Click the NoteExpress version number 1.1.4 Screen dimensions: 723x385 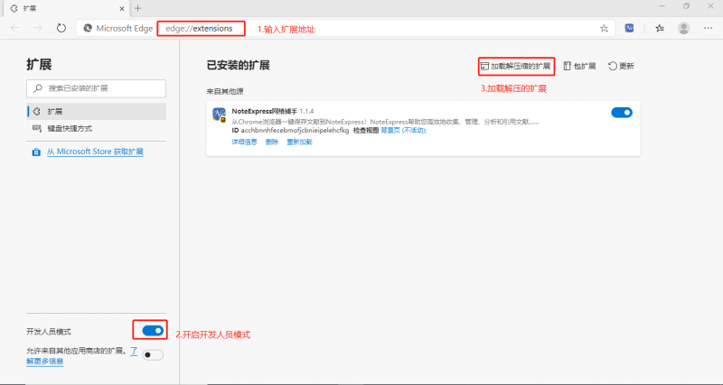pyautogui.click(x=306, y=112)
